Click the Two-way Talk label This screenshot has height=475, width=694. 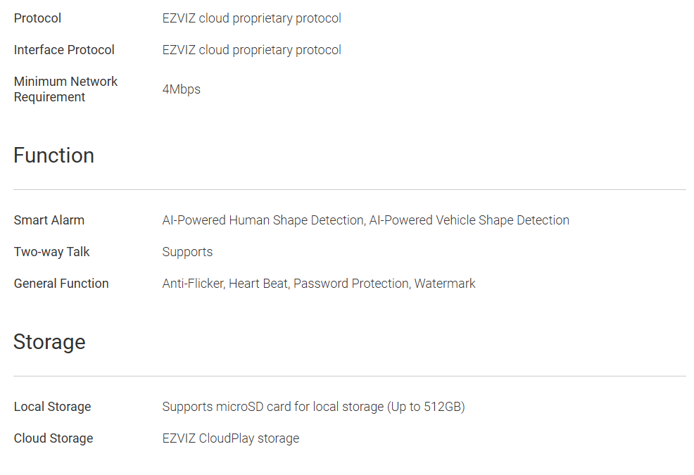[x=52, y=252]
